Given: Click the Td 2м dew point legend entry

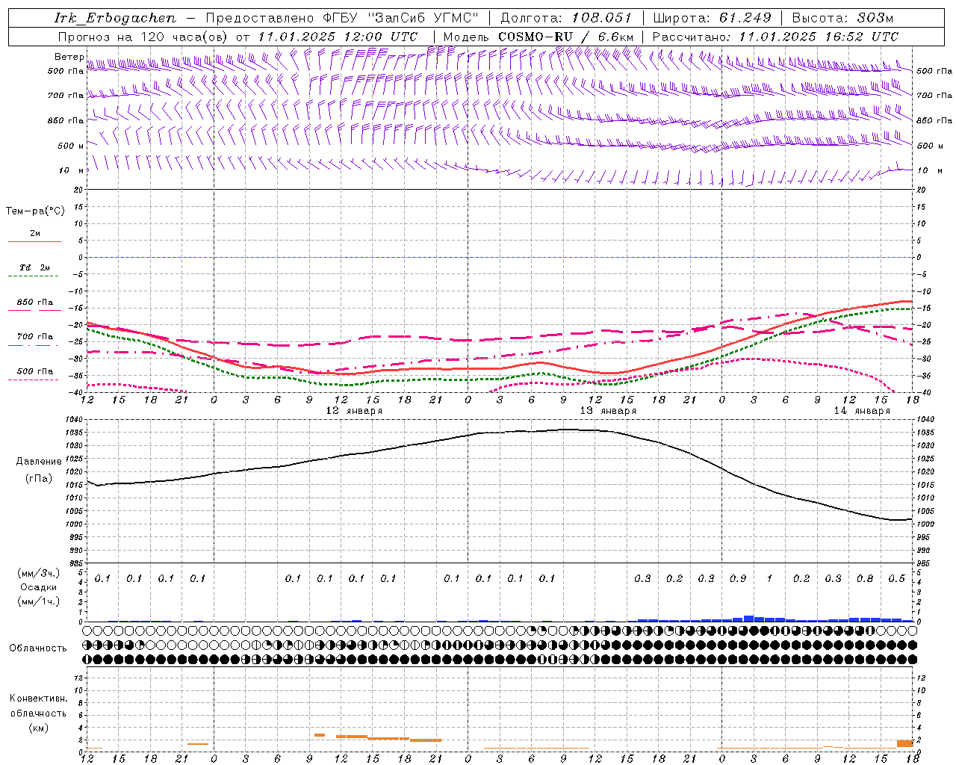Looking at the screenshot, I should click(x=35, y=267).
